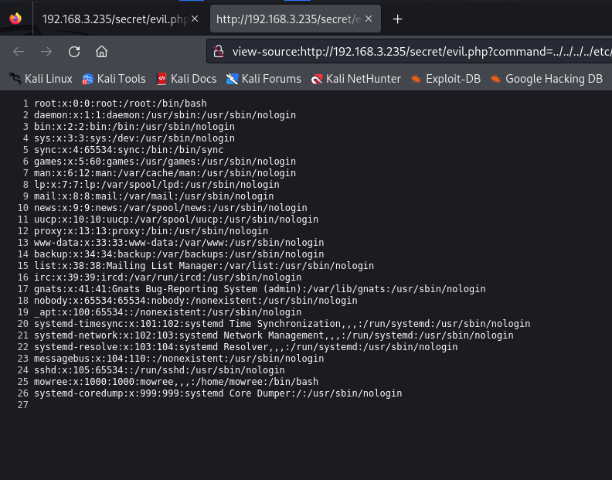
Task: Click the Google Hacking DB bug icon
Action: click(495, 79)
